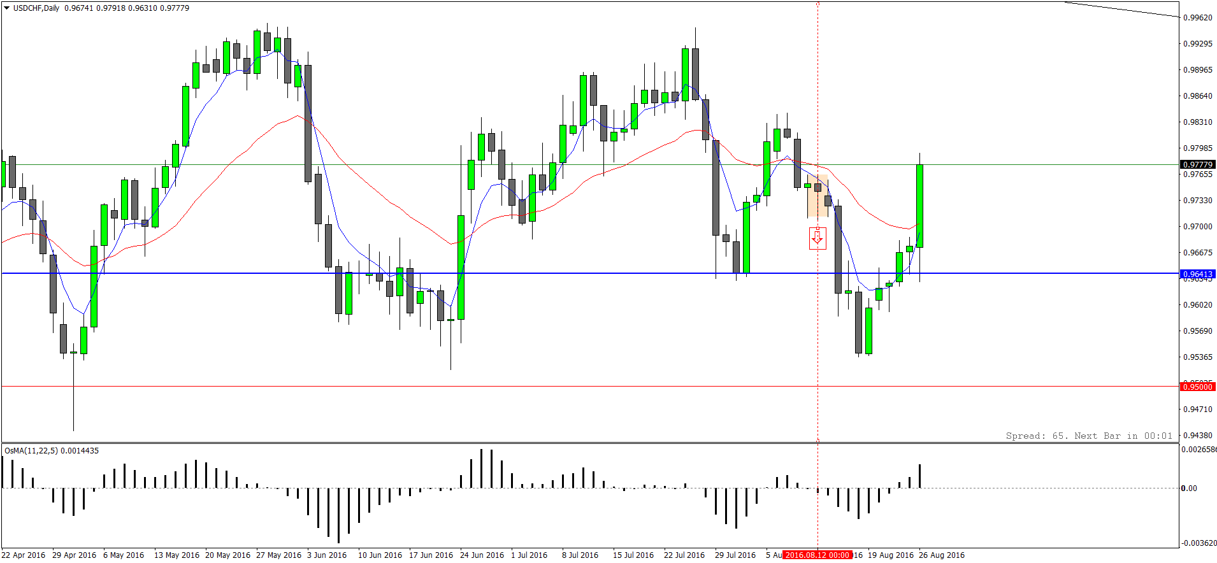Click the 0.97000 price scale label
The width and height of the screenshot is (1217, 563).
coord(1198,226)
